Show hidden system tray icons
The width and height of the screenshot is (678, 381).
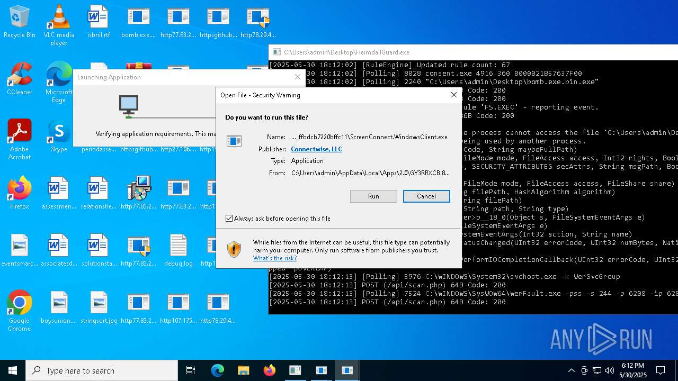[571, 370]
